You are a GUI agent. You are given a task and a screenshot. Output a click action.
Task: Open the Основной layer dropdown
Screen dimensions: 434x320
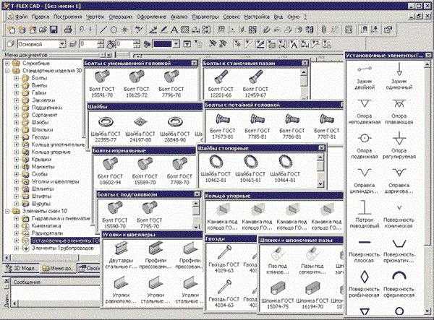coord(62,44)
